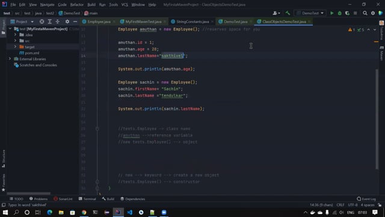Screen dimensions: 385x217
Task: Build the project with the hammer icon
Action: (x=288, y=13)
